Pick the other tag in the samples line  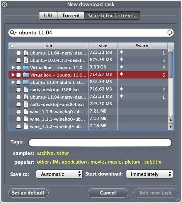(x=63, y=153)
